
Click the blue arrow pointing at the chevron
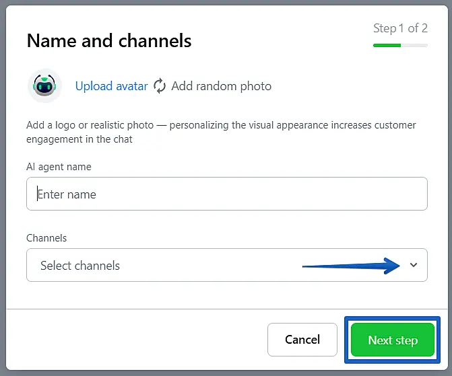coord(350,266)
